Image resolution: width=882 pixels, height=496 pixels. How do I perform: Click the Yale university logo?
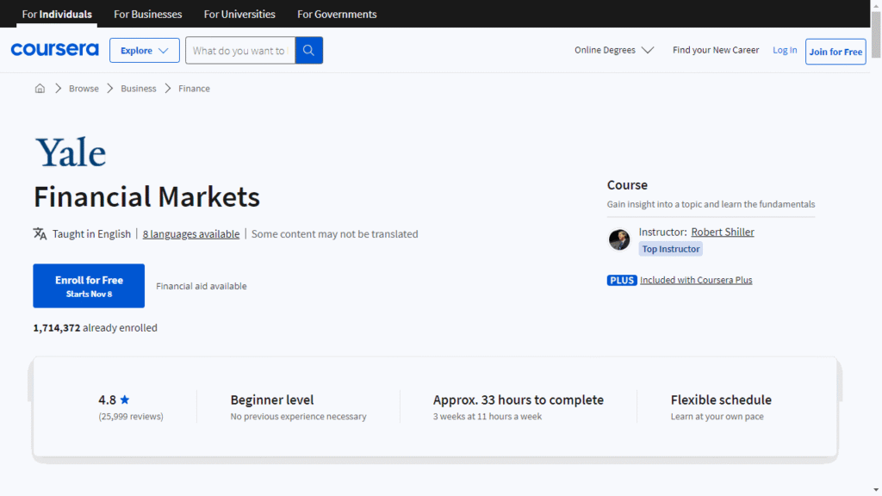[x=71, y=153]
